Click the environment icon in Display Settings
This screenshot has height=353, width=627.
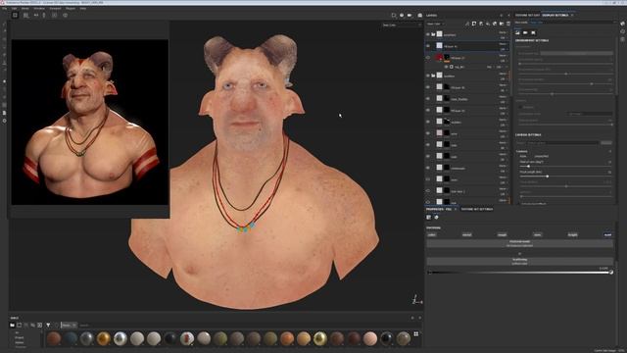click(517, 32)
